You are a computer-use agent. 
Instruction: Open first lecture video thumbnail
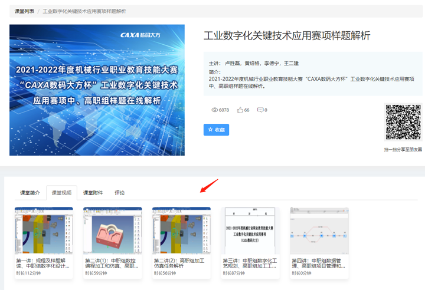44,230
